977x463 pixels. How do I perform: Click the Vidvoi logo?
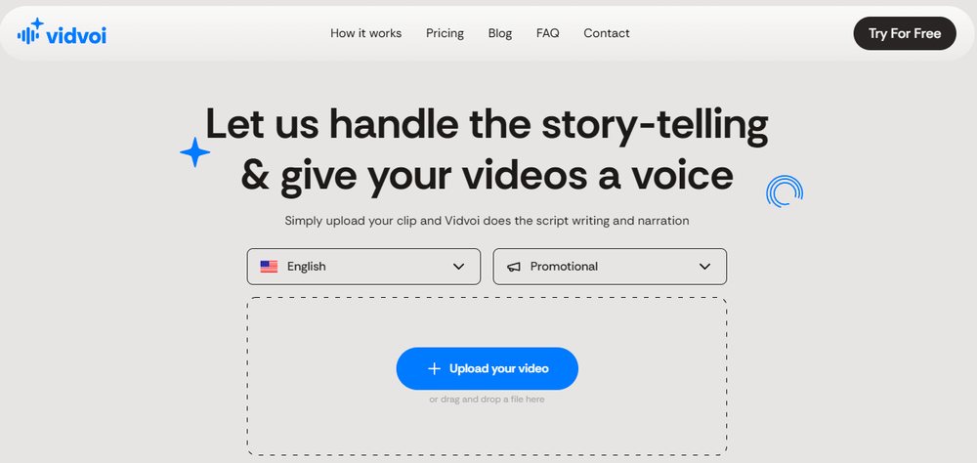[x=62, y=32]
